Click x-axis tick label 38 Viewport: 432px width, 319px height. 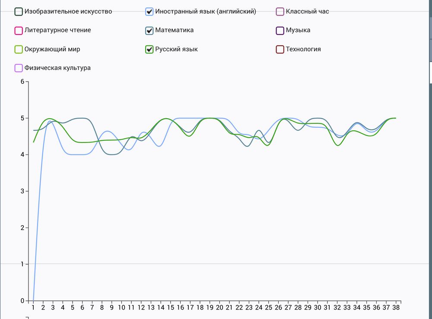pos(396,308)
